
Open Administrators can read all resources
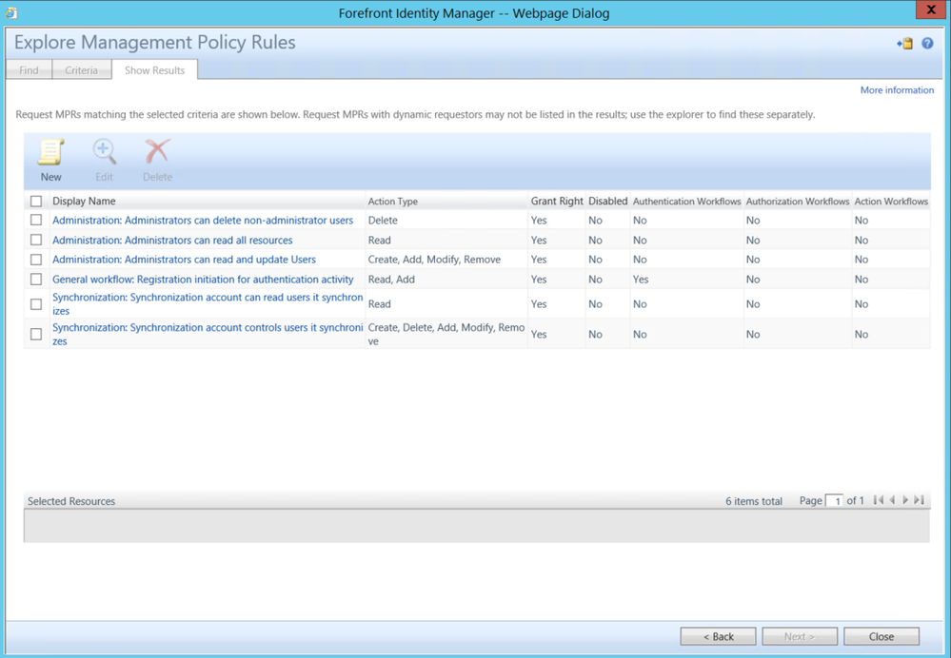tap(172, 241)
